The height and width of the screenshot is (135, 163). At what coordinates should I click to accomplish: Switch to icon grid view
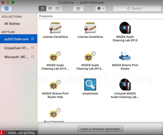[x=42, y=9]
